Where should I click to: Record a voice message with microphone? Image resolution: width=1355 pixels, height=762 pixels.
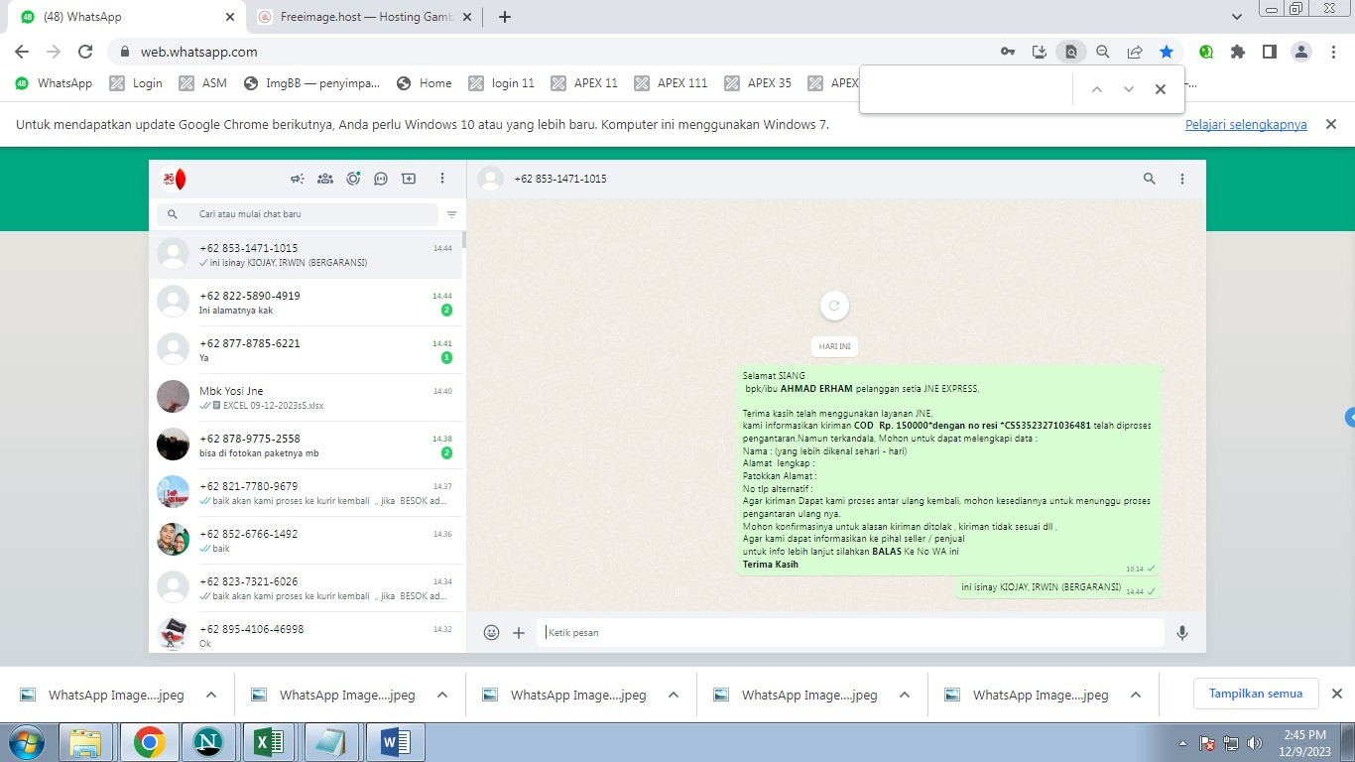coord(1182,632)
